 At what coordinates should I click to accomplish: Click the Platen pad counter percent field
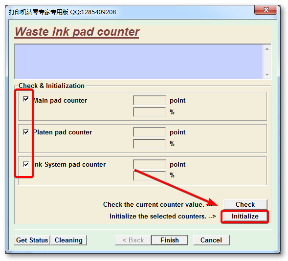[x=150, y=144]
